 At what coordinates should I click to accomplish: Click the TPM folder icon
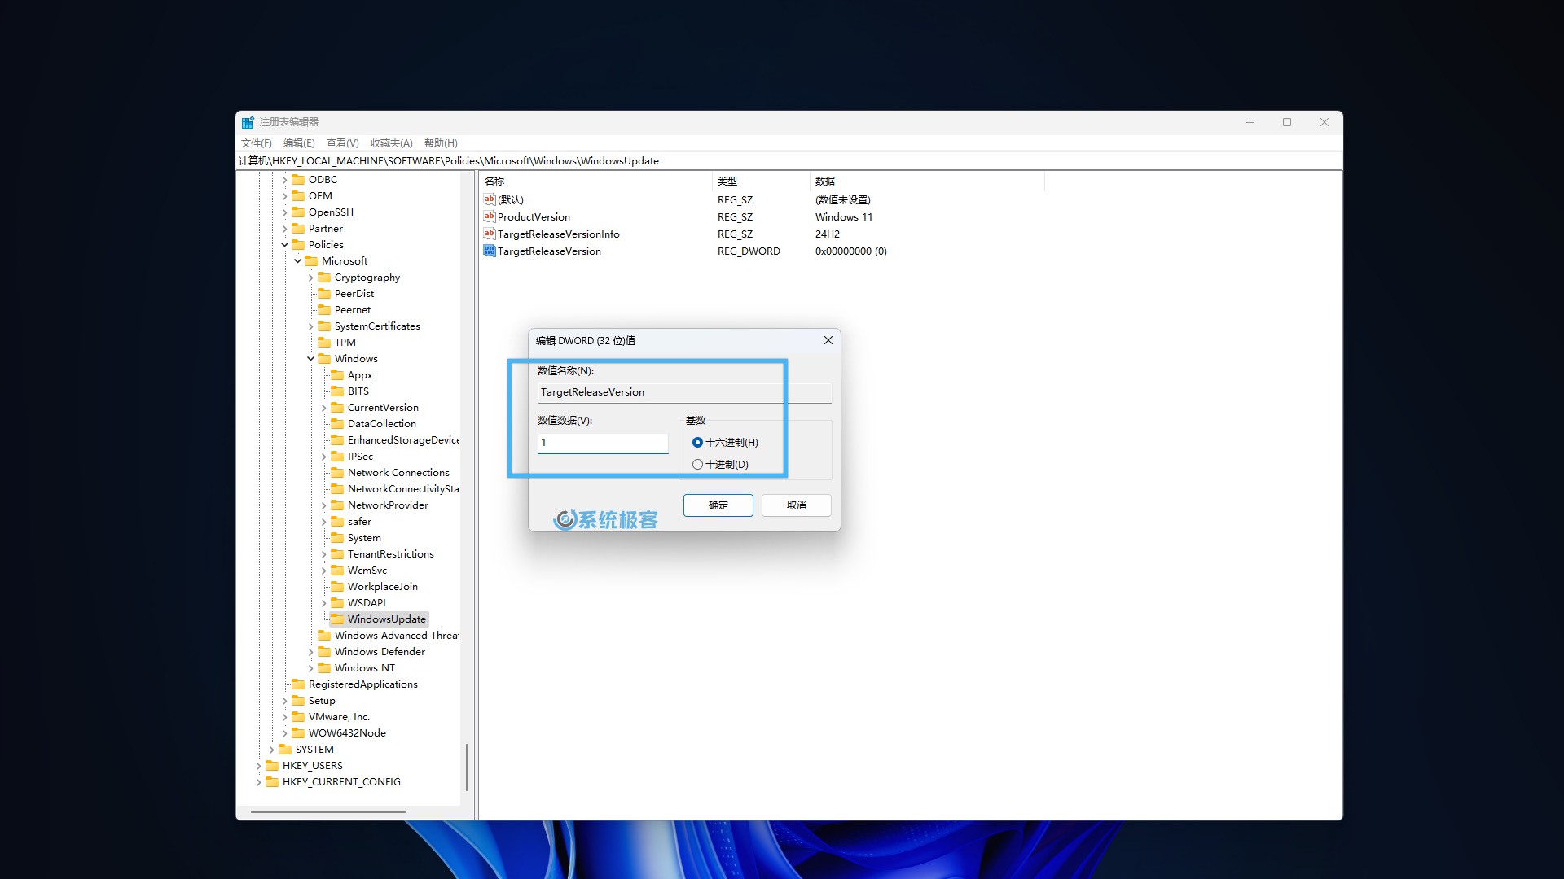click(x=324, y=343)
